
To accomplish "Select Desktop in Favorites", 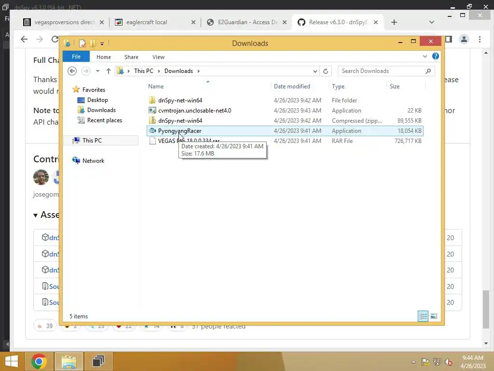I will 97,100.
